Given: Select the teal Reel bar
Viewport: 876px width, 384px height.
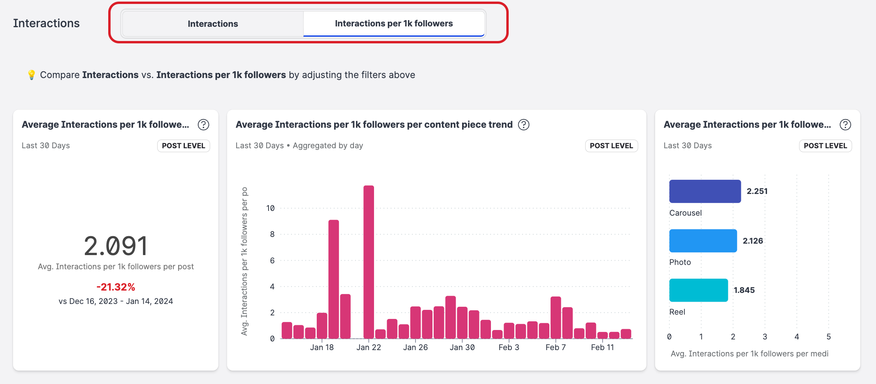Looking at the screenshot, I should 698,290.
